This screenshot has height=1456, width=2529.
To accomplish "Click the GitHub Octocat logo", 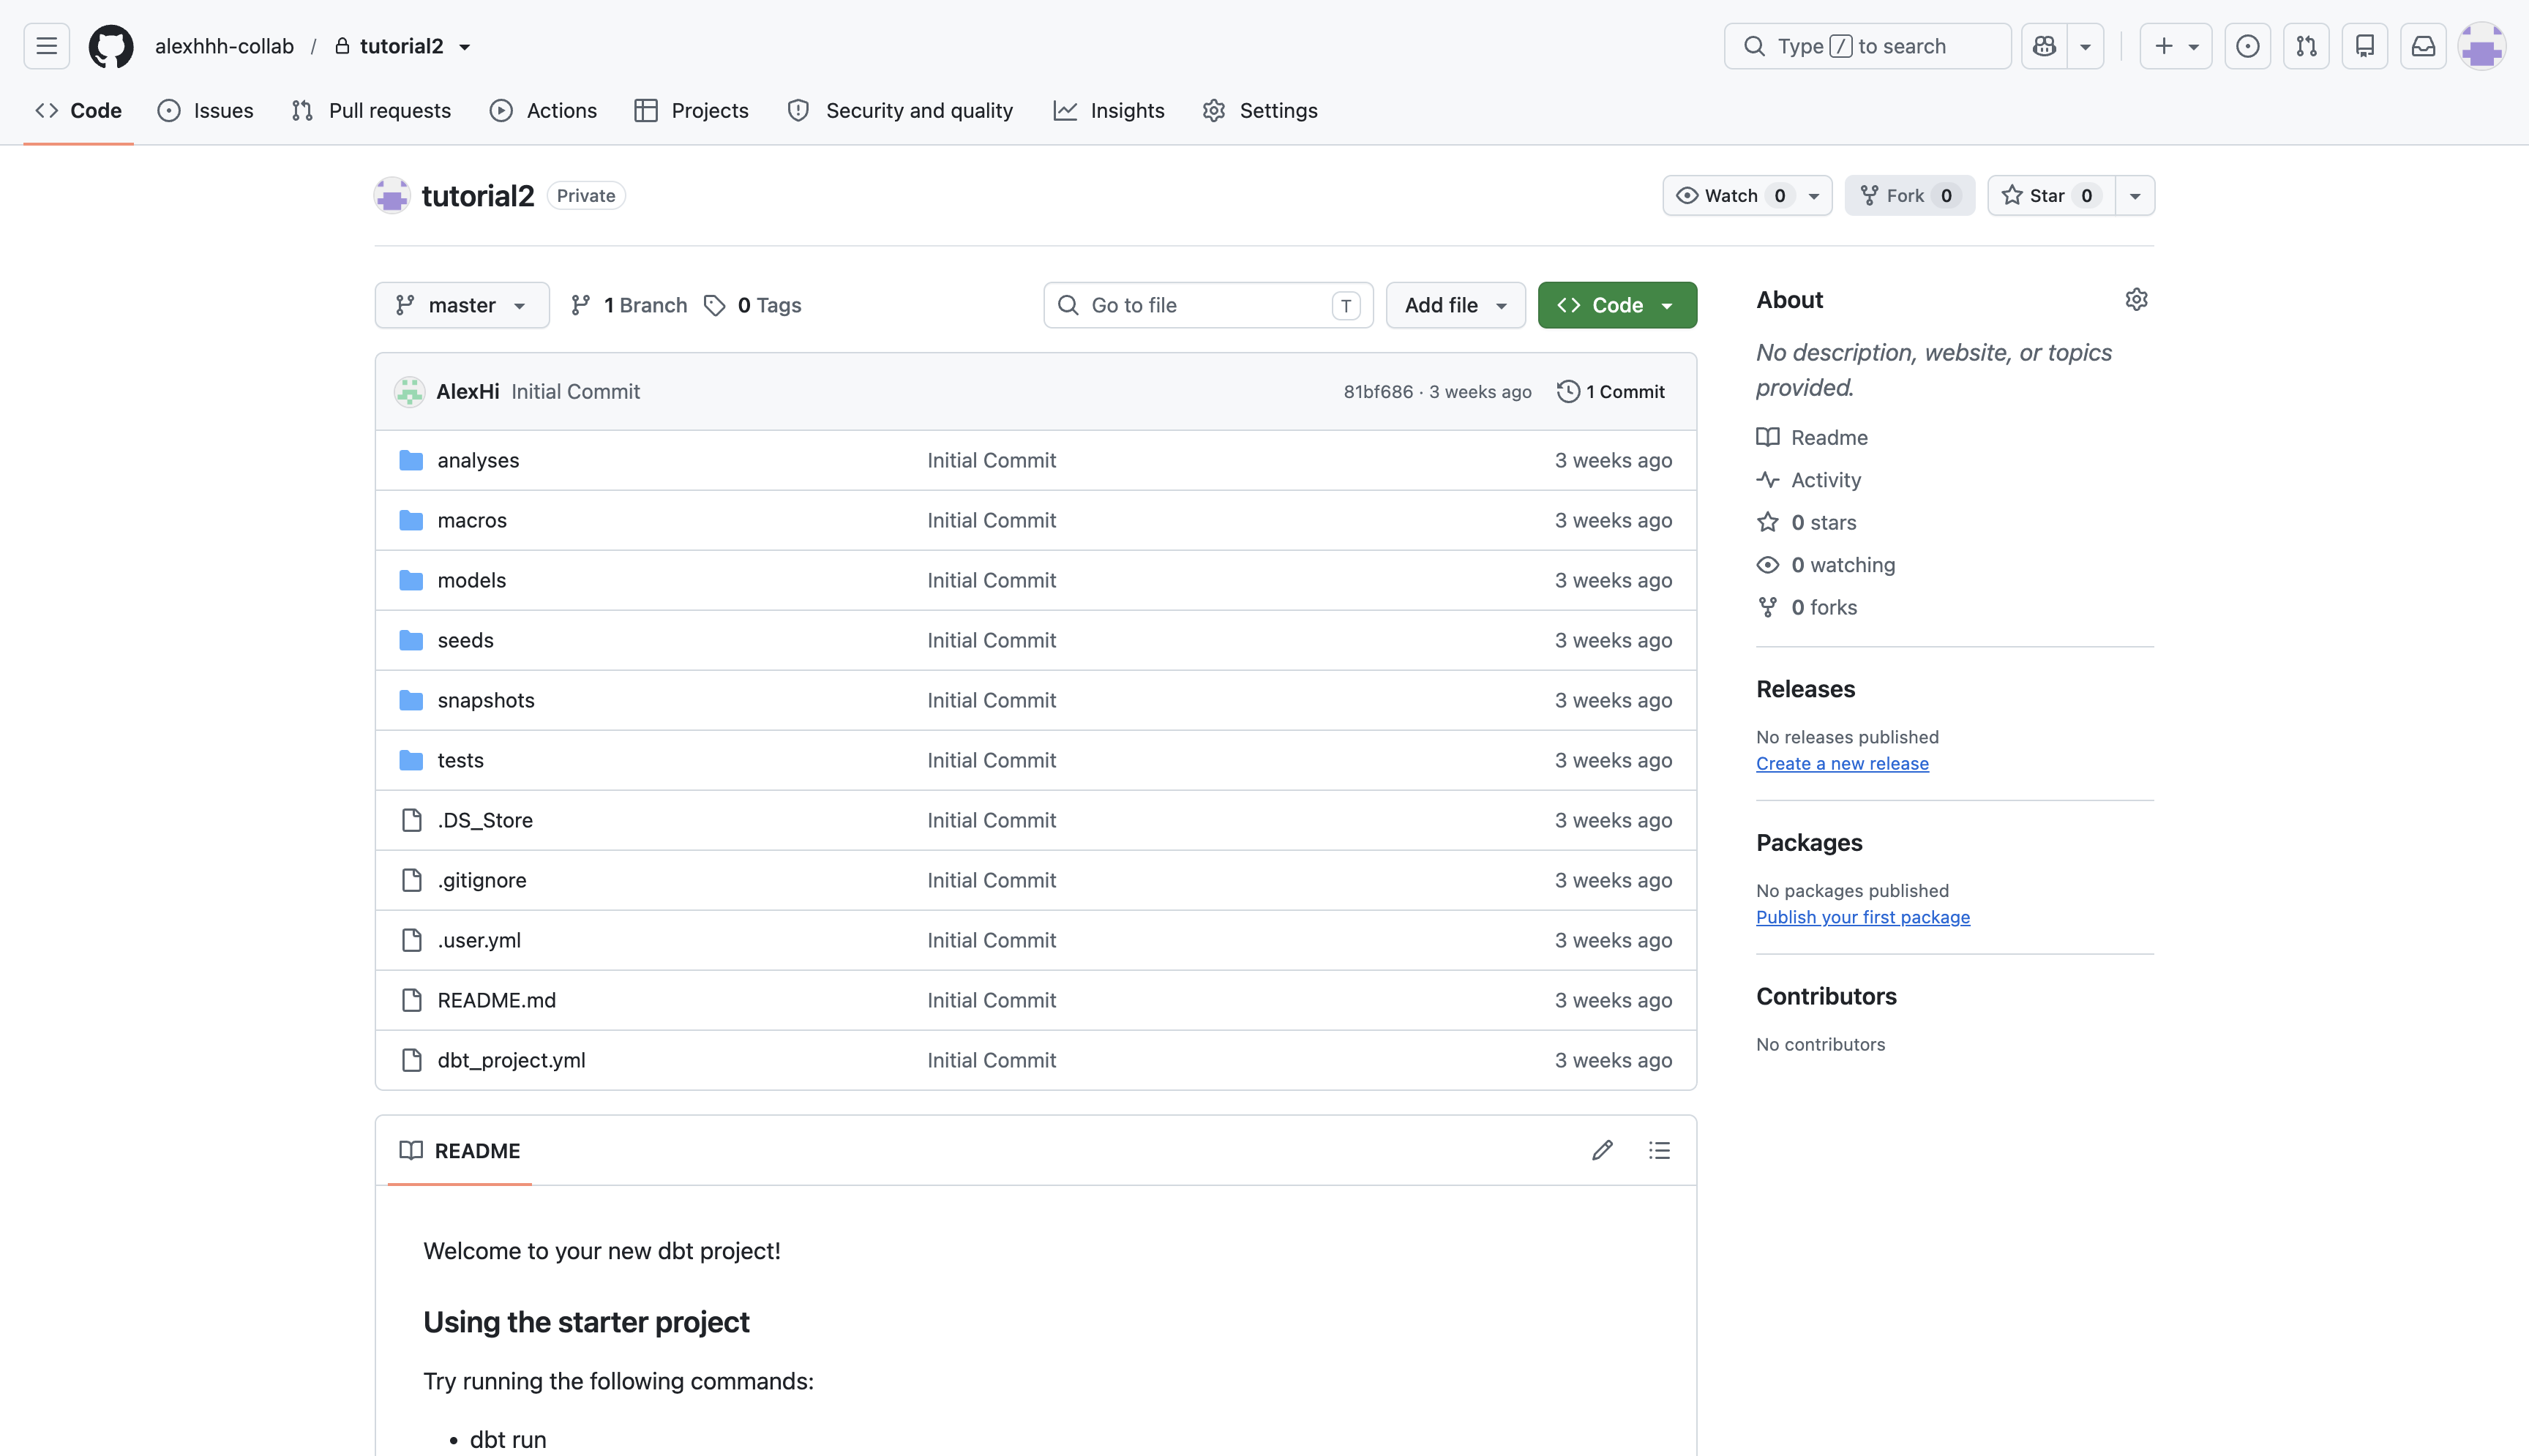I will point(111,46).
